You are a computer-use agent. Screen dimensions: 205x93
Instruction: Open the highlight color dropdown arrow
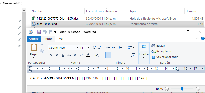100,55
